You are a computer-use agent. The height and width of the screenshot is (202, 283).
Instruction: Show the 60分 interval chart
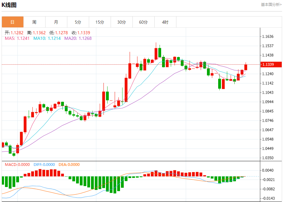point(143,22)
